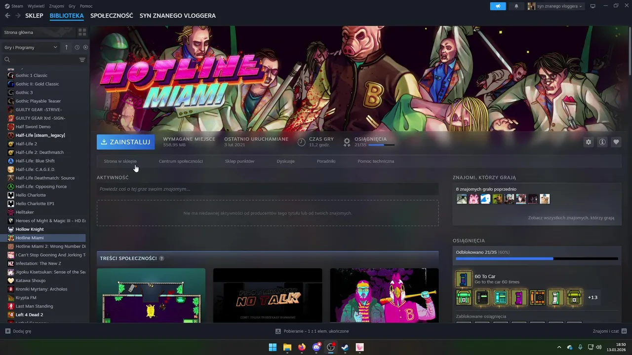Open the Gry menu
632x355 pixels.
(72, 6)
